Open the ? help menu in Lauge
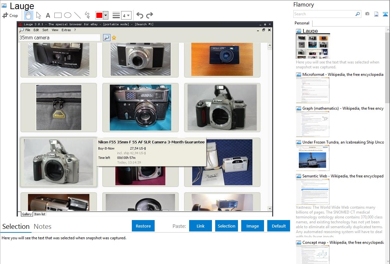This screenshot has height=264, width=390. [75, 30]
